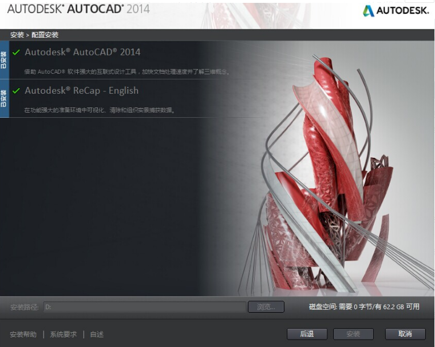Click the 取消 cancel button
The width and height of the screenshot is (435, 347).
pos(405,334)
